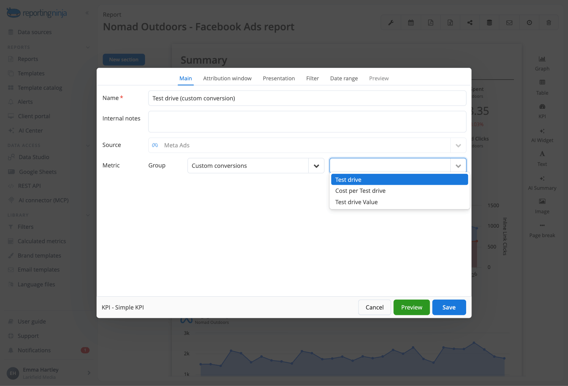Screen dimensions: 568x386
Task: Open the database stack icon in toolbar
Action: 490,23
